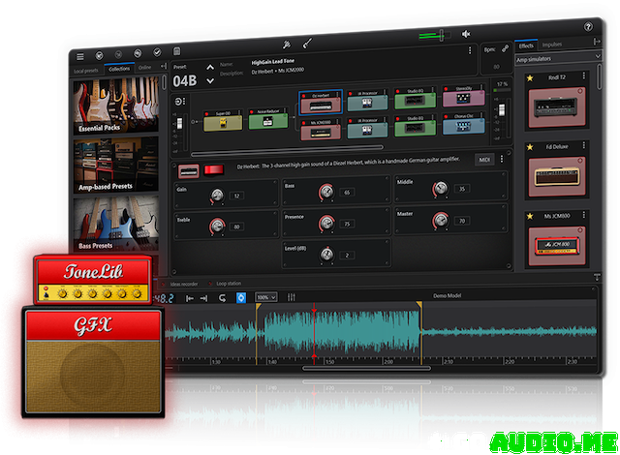Image resolution: width=620 pixels, height=455 pixels.
Task: Select the Noise Reducer pedal block
Action: click(x=268, y=119)
